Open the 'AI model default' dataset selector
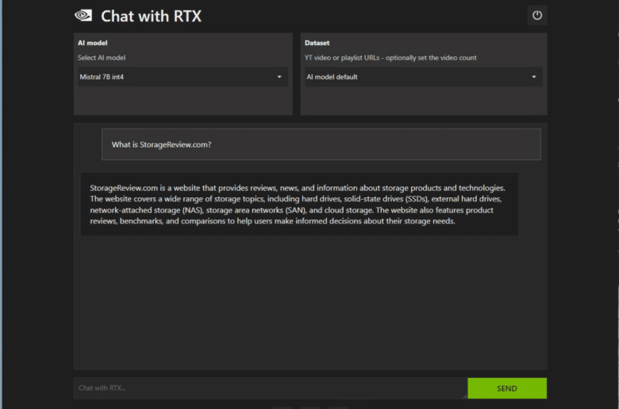 (x=423, y=77)
